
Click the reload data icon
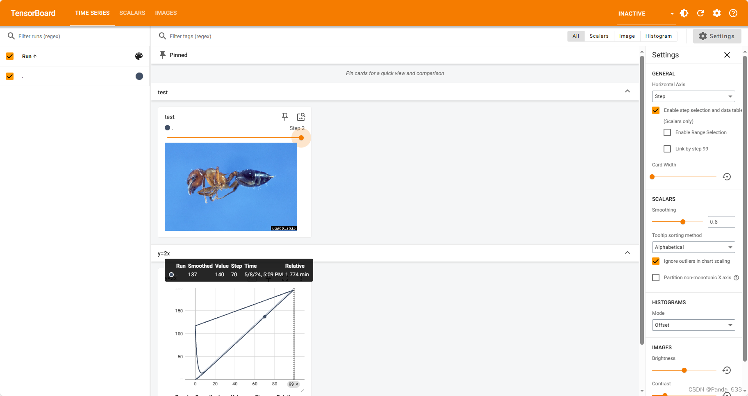tap(700, 13)
